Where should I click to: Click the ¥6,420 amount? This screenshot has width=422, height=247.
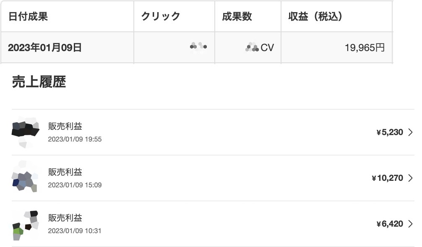(390, 224)
